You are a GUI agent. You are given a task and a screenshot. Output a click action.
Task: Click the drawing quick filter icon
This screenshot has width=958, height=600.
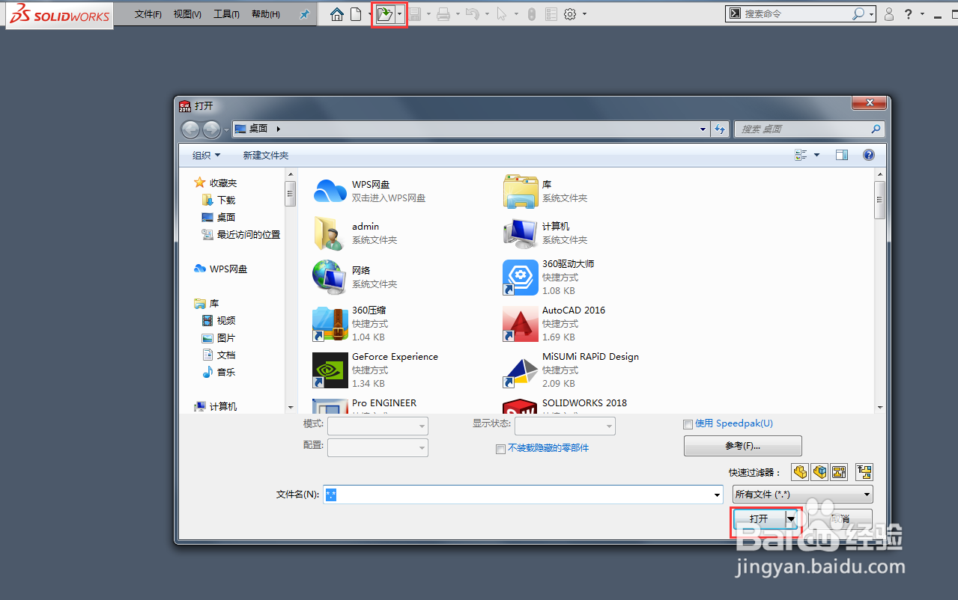tap(839, 472)
